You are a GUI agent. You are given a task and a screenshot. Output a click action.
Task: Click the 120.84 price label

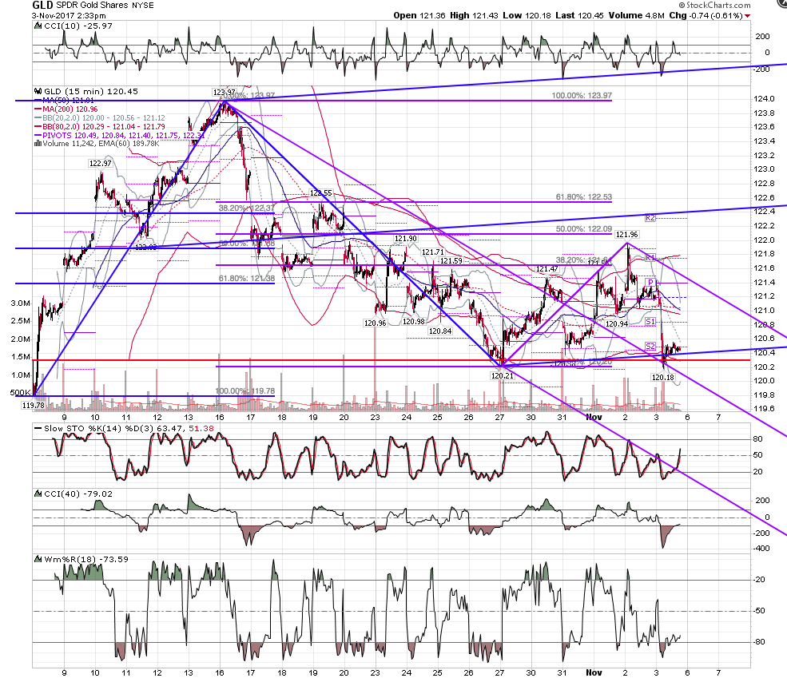[440, 331]
